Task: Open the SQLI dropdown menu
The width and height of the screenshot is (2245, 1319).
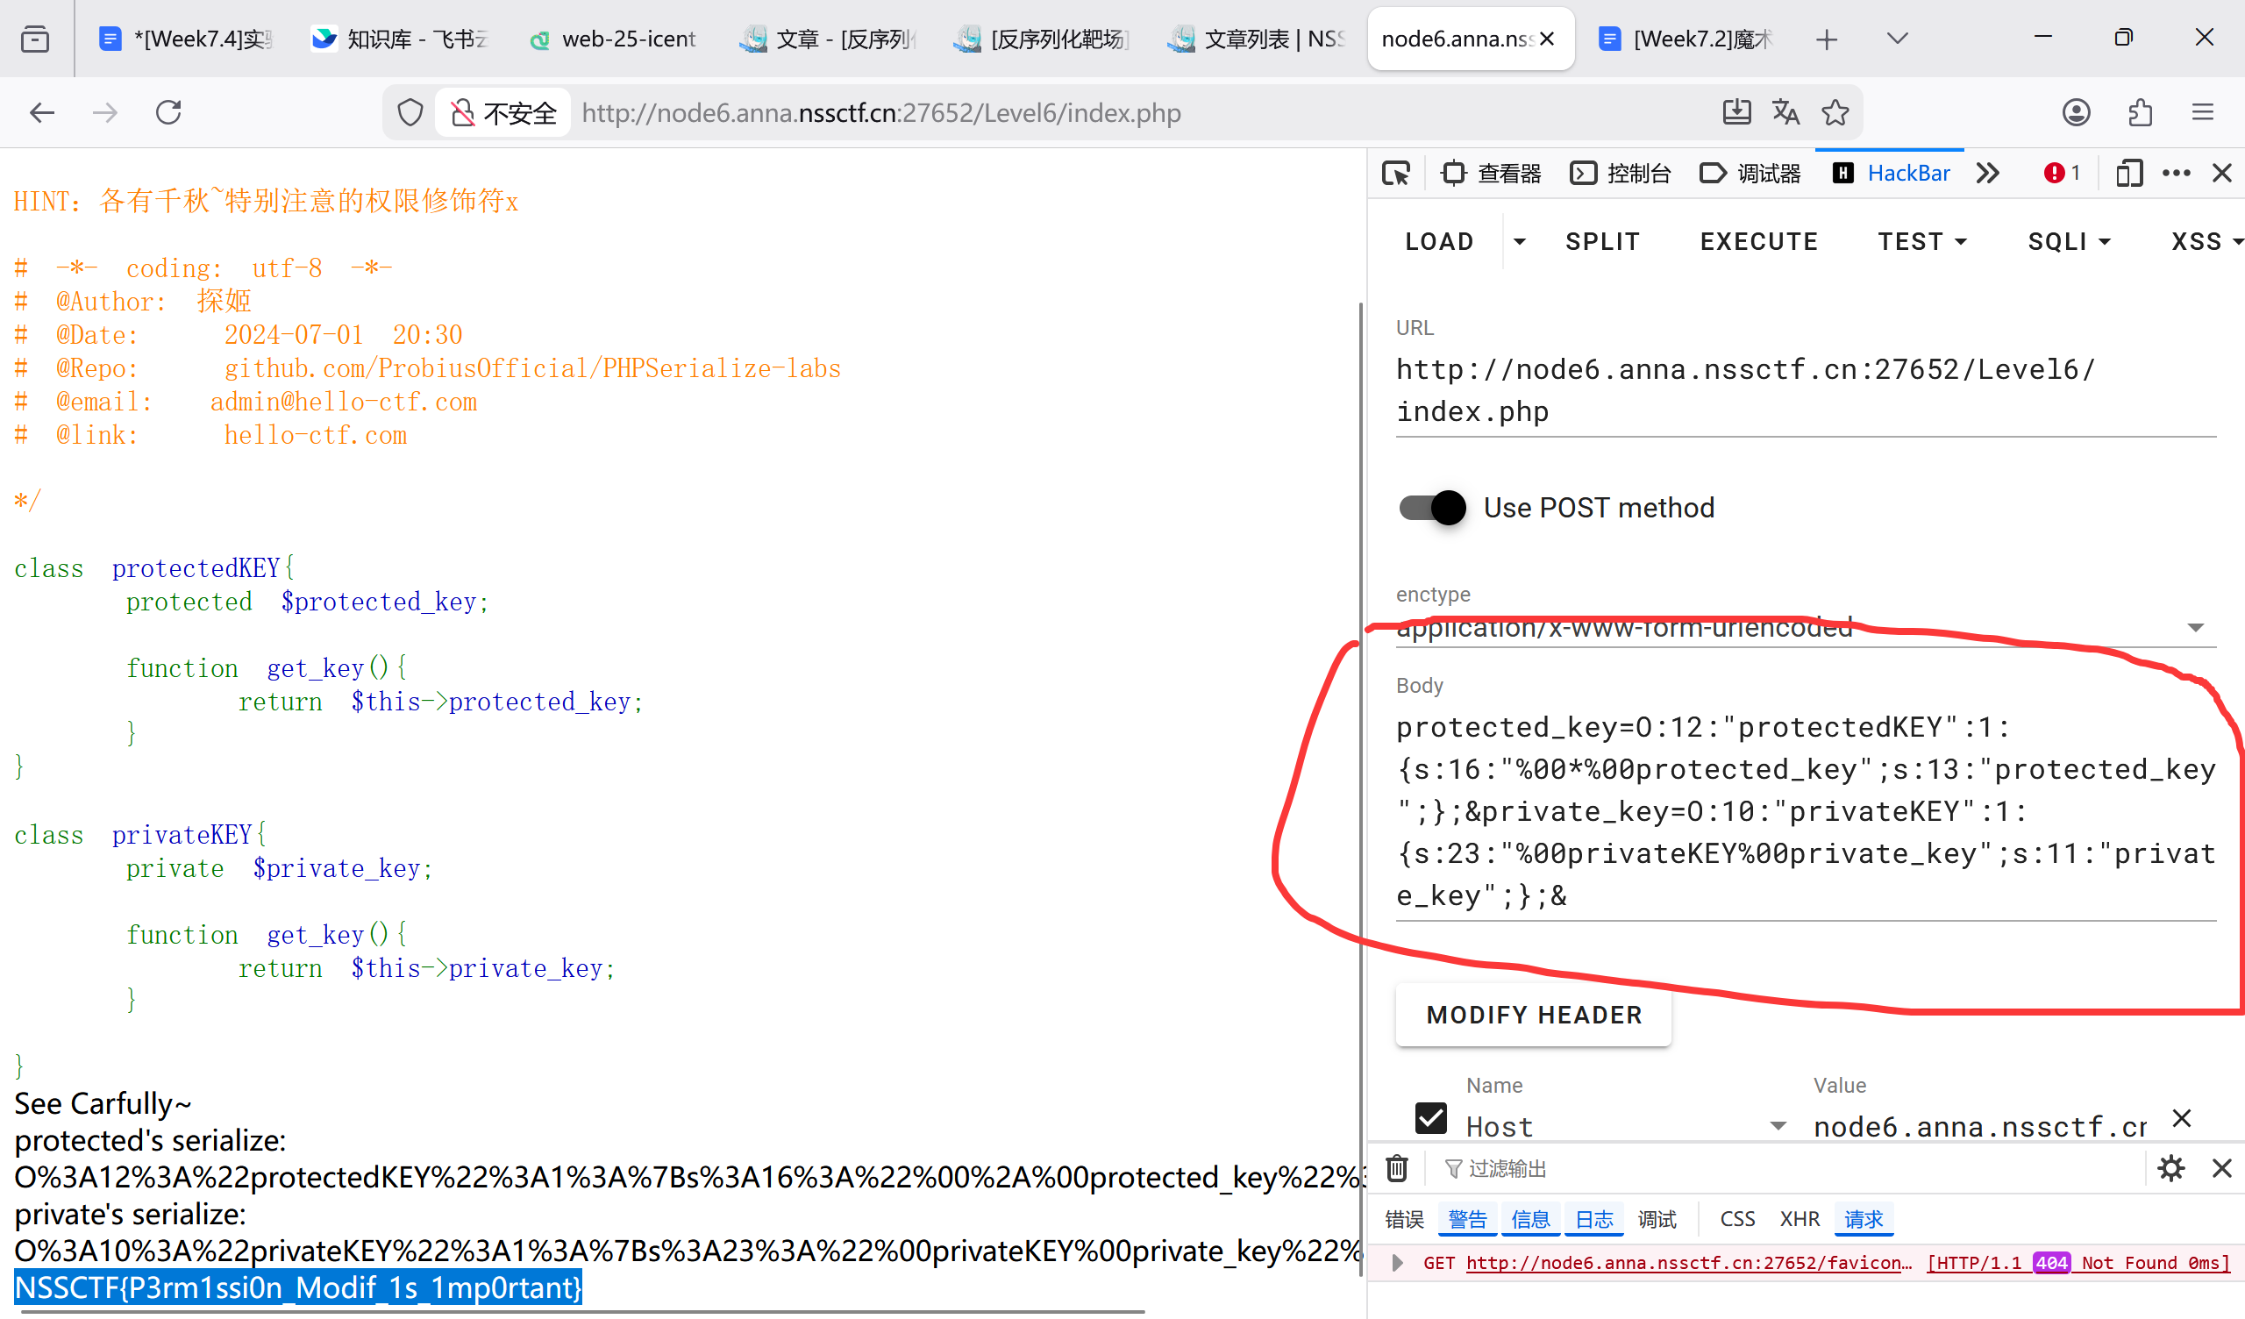Action: pyautogui.click(x=2069, y=241)
